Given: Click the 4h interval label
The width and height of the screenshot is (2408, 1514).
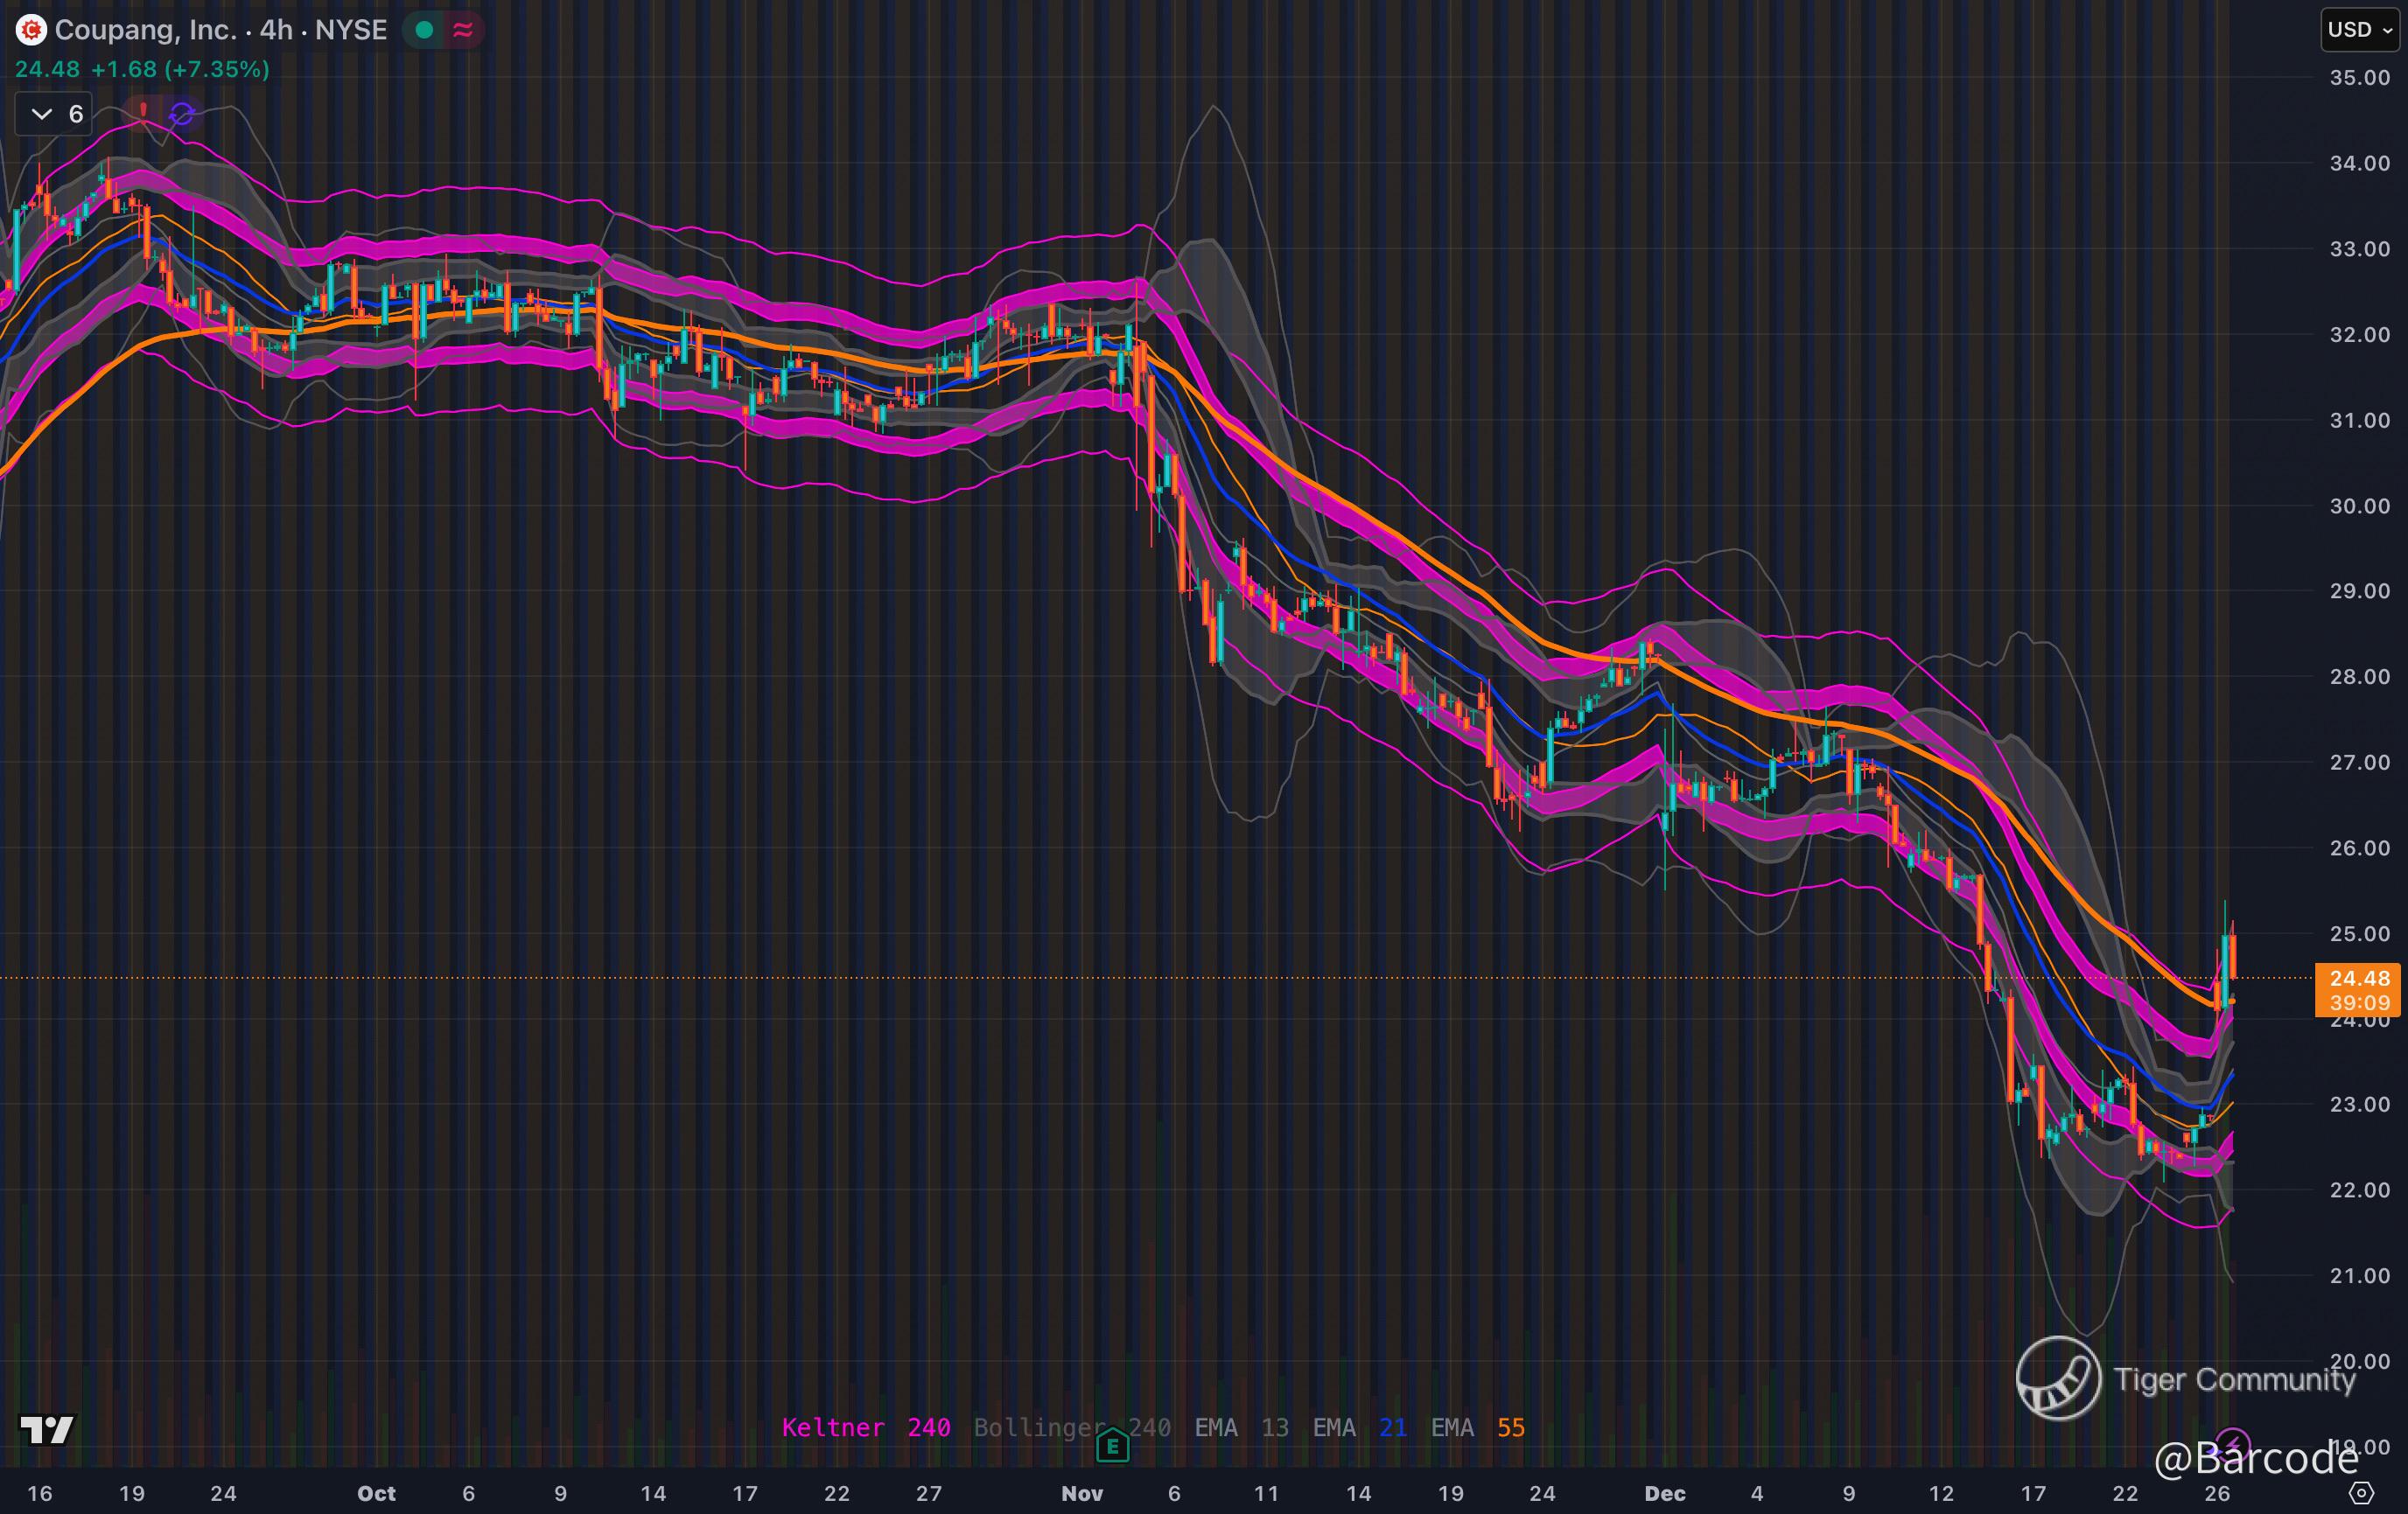Looking at the screenshot, I should pos(276,30).
